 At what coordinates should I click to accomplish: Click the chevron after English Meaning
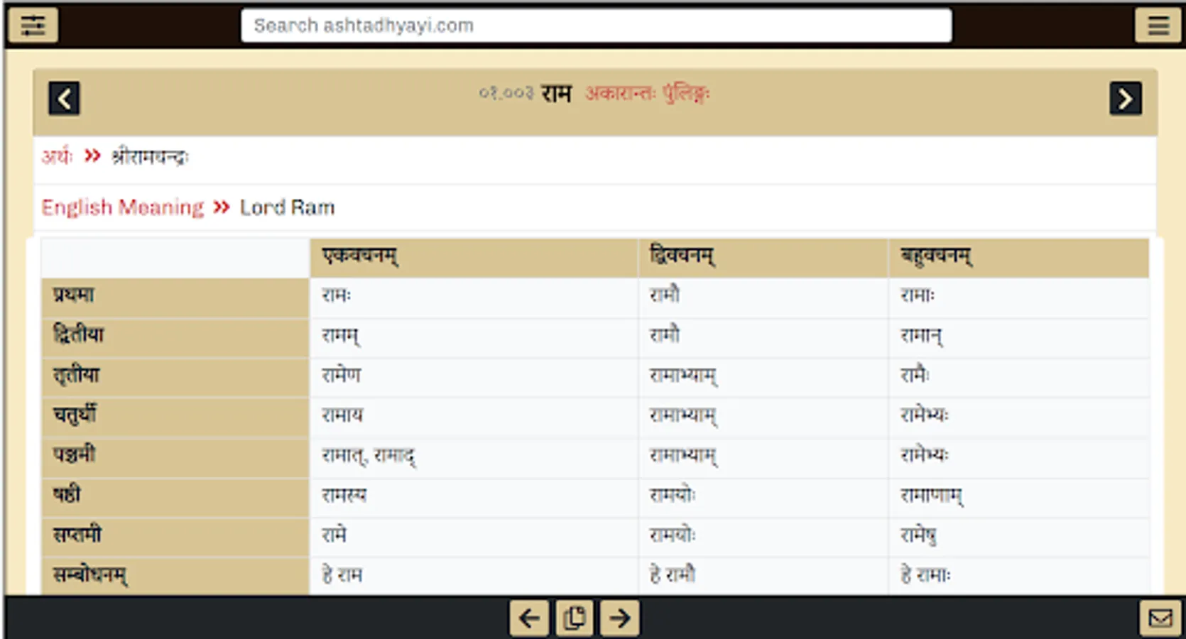(x=220, y=207)
